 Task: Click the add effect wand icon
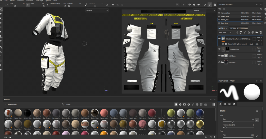tap(237, 32)
